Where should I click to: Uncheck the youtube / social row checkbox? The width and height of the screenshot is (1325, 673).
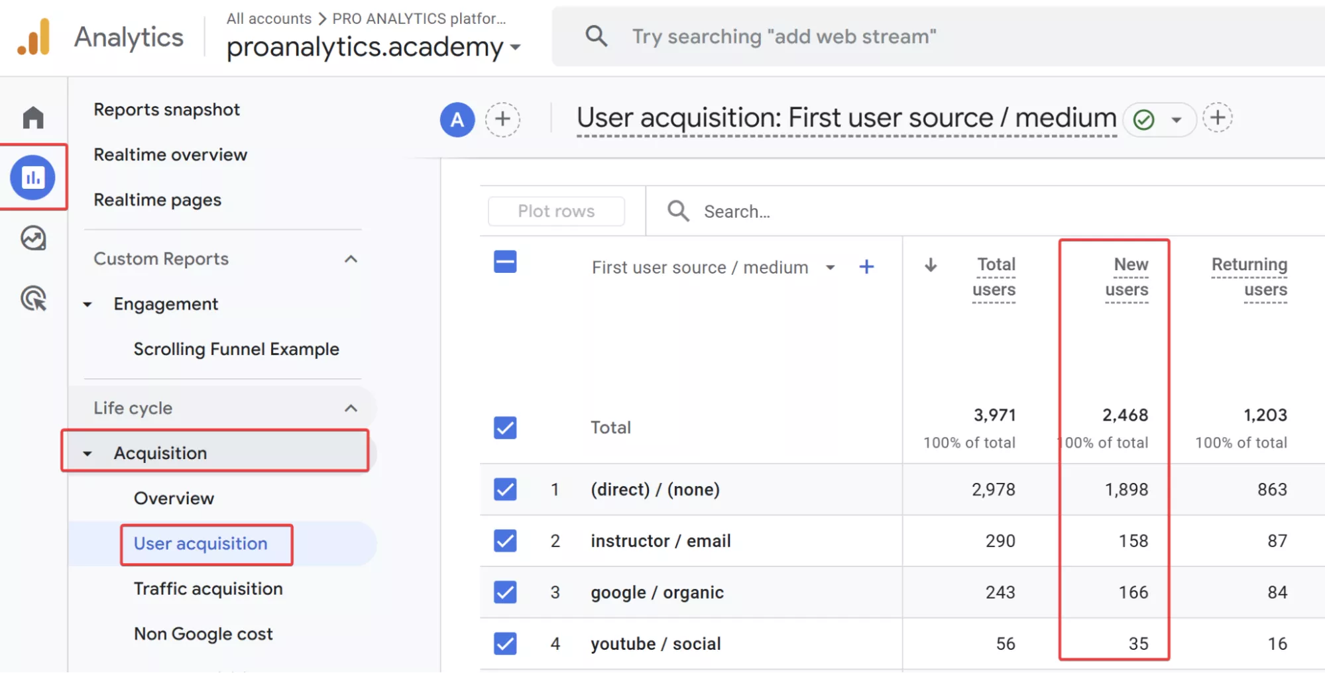coord(505,643)
